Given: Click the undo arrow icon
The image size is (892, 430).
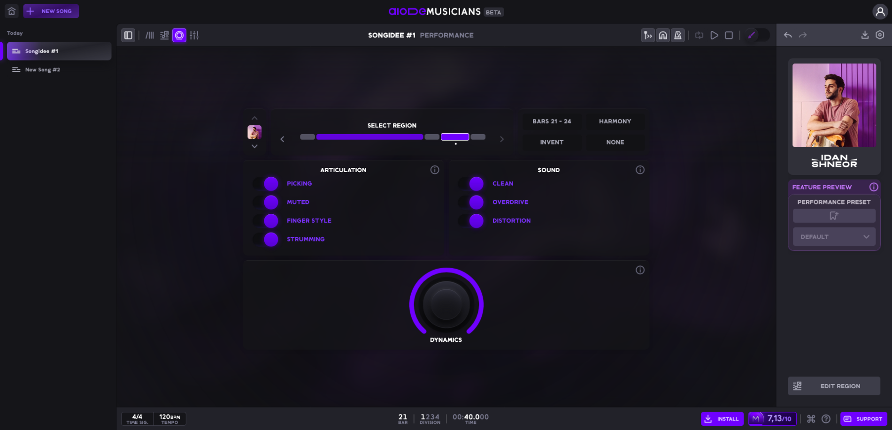Looking at the screenshot, I should click(788, 35).
